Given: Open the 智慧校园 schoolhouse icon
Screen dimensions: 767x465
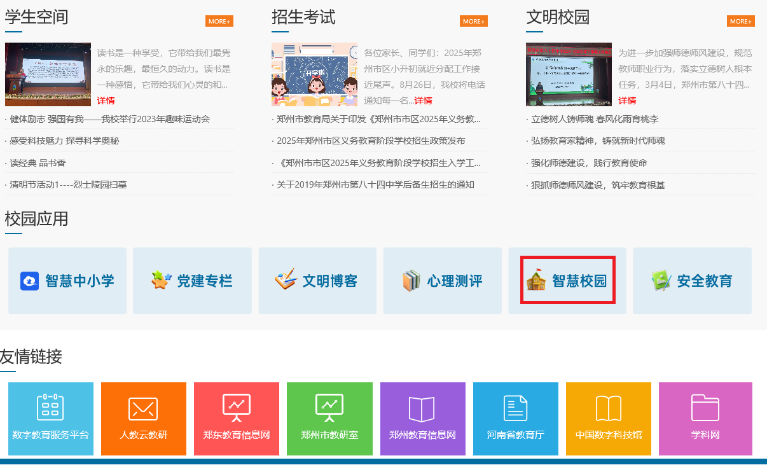Looking at the screenshot, I should point(536,281).
